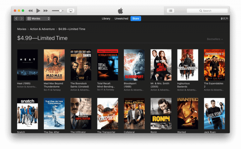Open the AirPlay output icon

pos(71,11)
